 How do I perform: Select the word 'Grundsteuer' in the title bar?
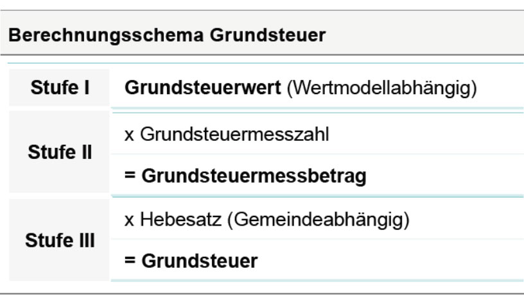[268, 35]
